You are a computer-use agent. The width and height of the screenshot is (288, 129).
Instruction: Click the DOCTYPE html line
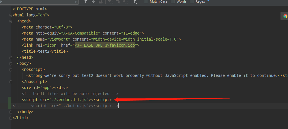point(30,9)
